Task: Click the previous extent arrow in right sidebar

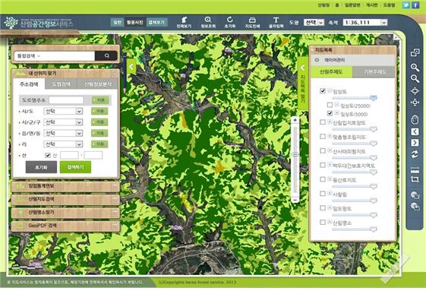Action: point(415,132)
